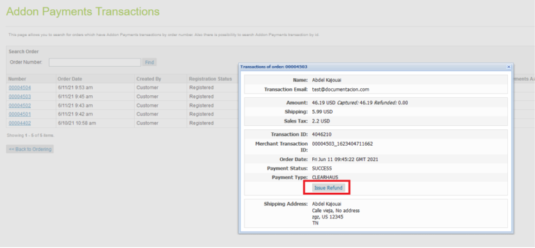Click the Issue Refund button
This screenshot has height=248, width=535.
(x=328, y=188)
